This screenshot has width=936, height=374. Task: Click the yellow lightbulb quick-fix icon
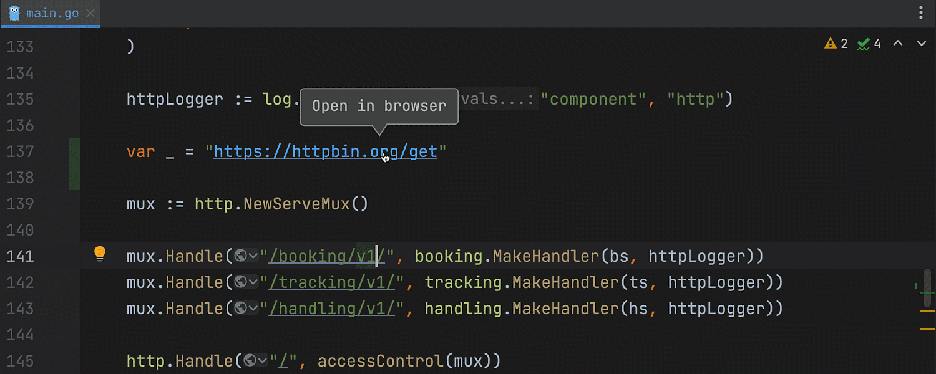(x=100, y=254)
